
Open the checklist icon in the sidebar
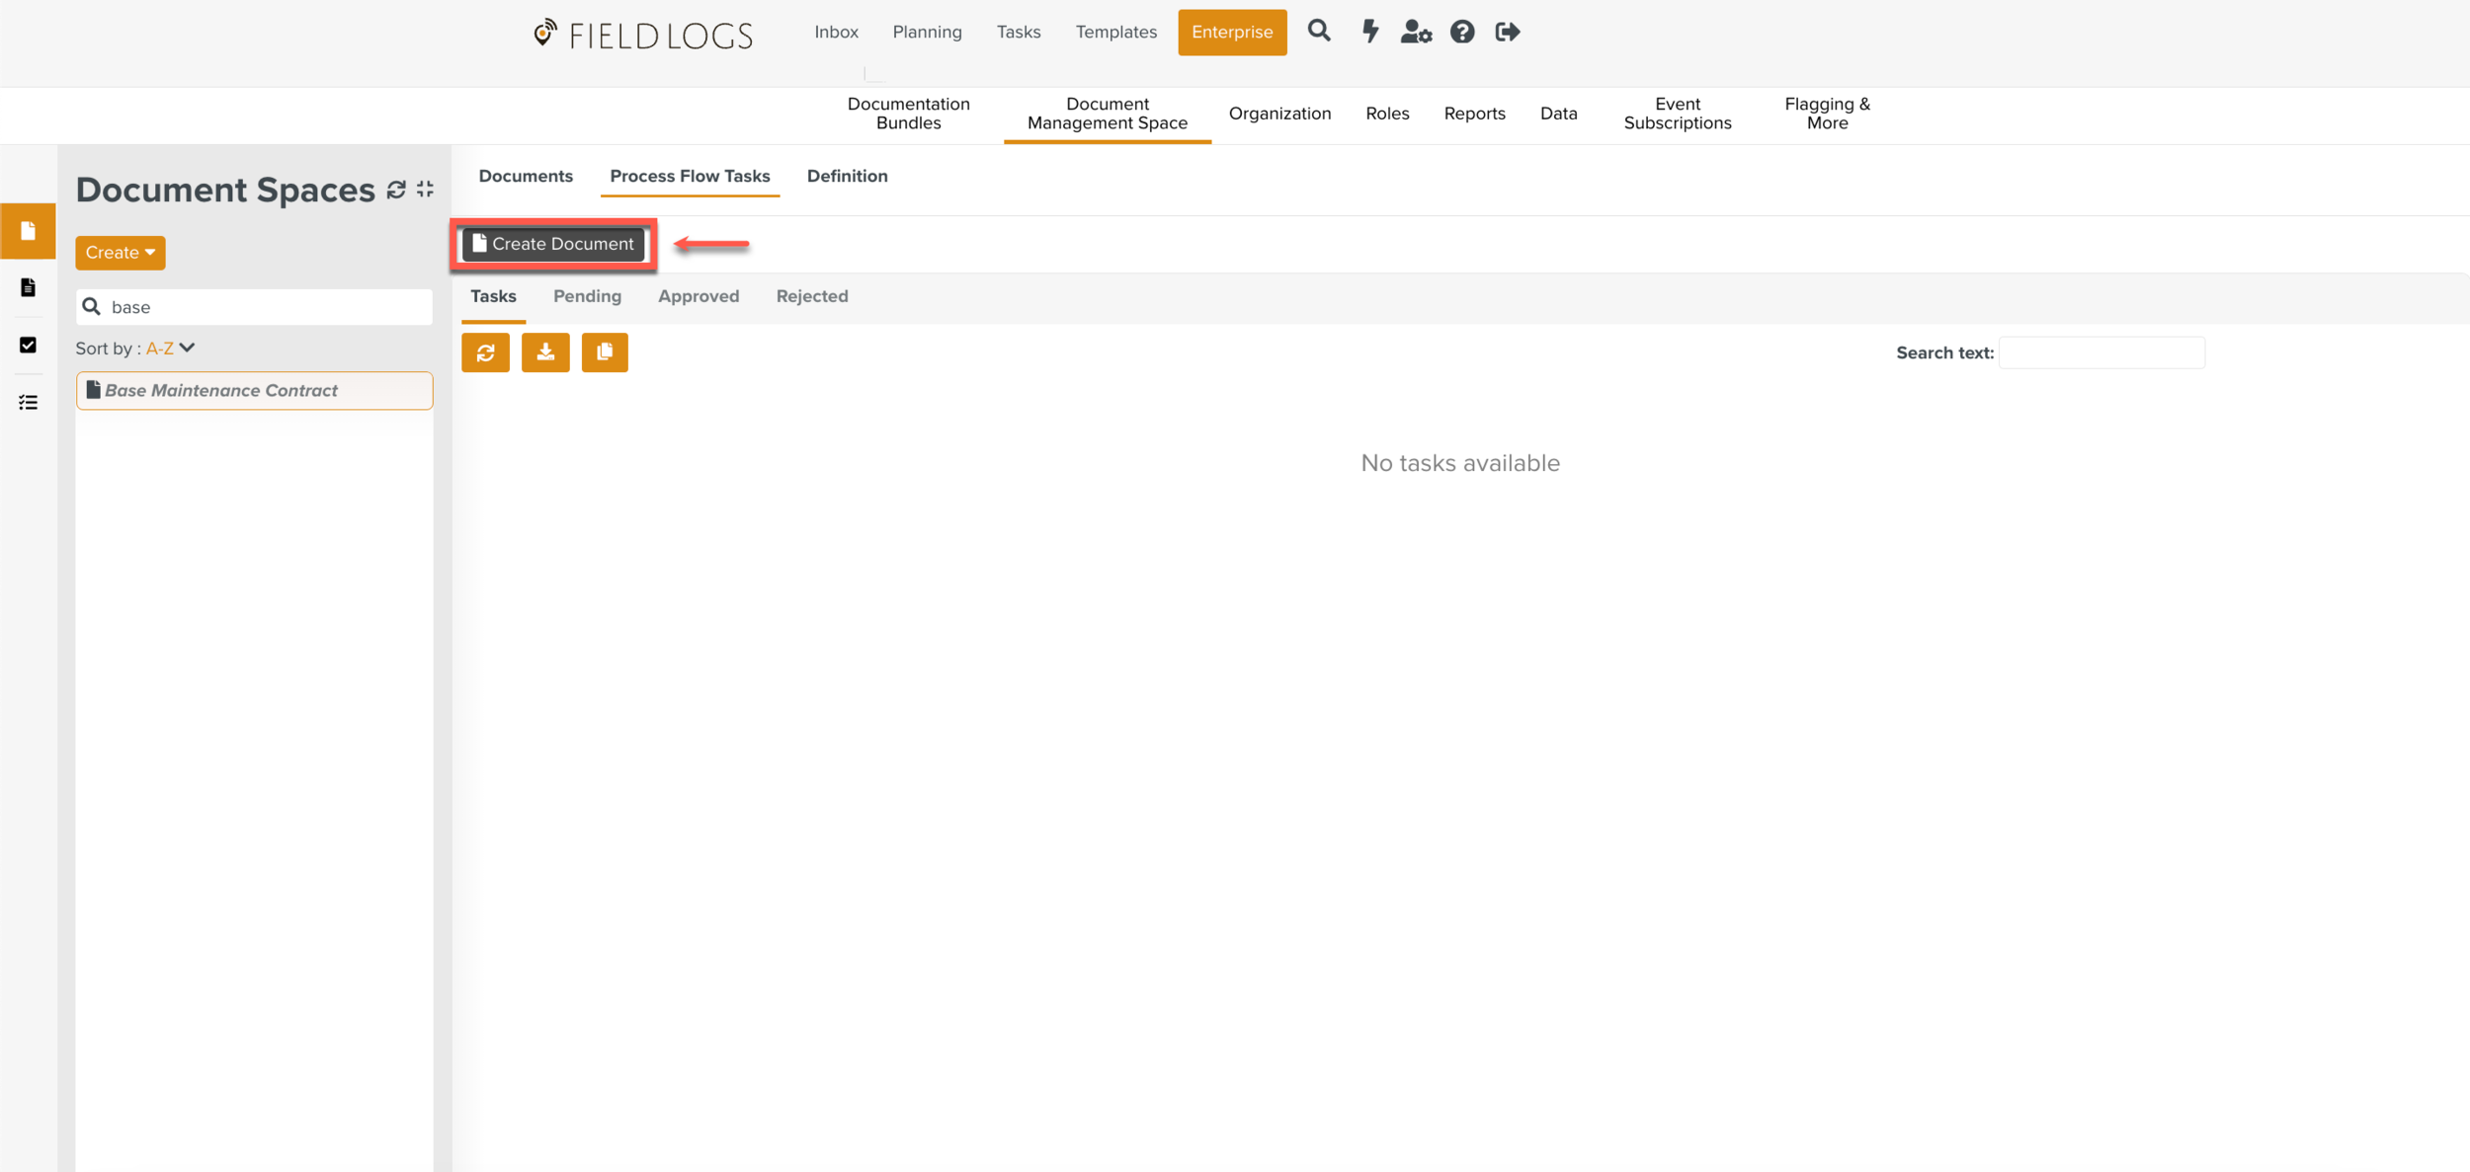click(28, 401)
